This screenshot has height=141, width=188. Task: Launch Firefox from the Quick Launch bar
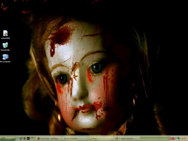click(x=24, y=138)
